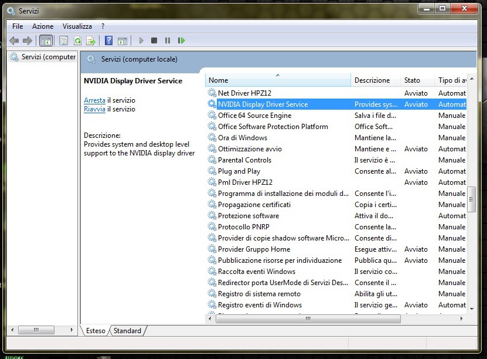
Task: Click the Forward arrow toolbar icon
Action: pos(27,40)
